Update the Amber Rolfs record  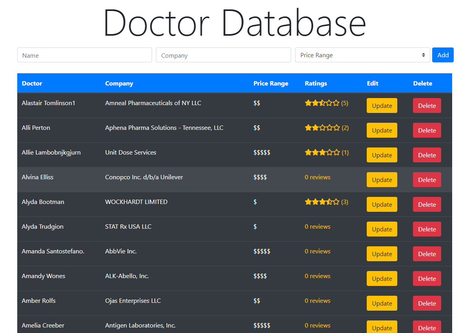382,303
